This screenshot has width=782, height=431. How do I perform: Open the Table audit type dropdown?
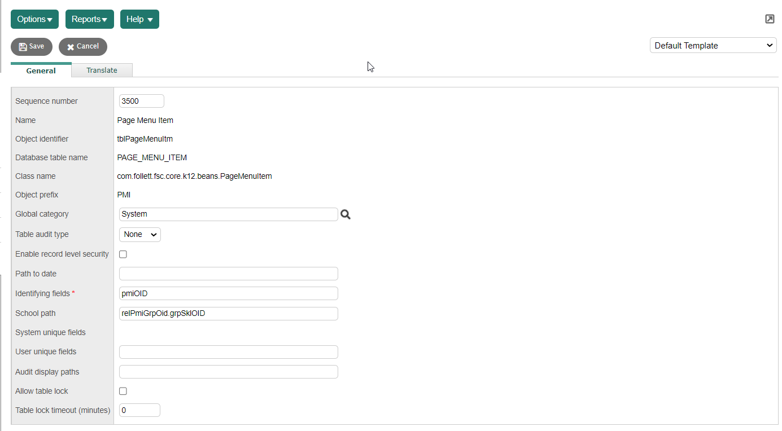(x=139, y=234)
